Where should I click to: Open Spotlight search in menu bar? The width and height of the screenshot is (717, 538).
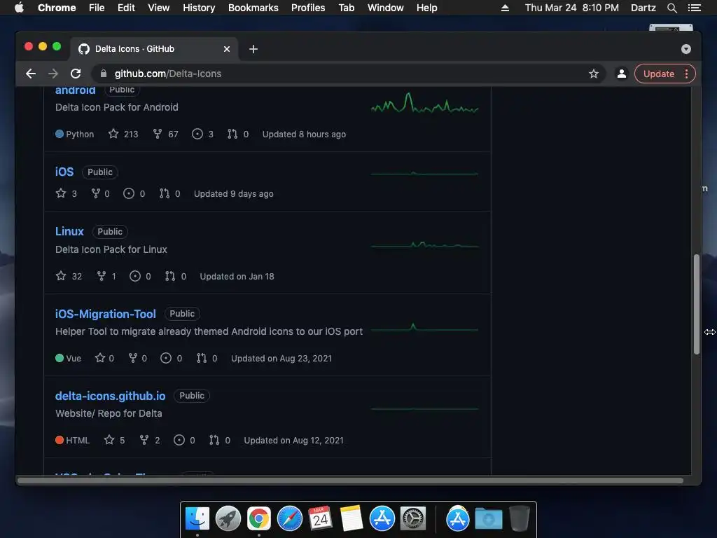(671, 8)
